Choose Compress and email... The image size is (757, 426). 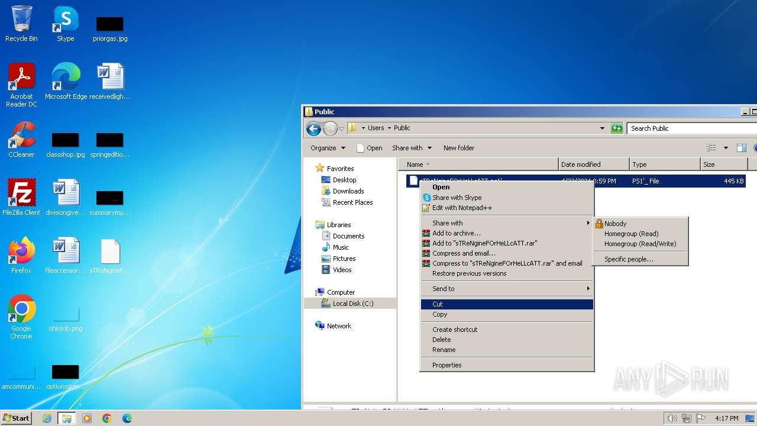pyautogui.click(x=506, y=253)
